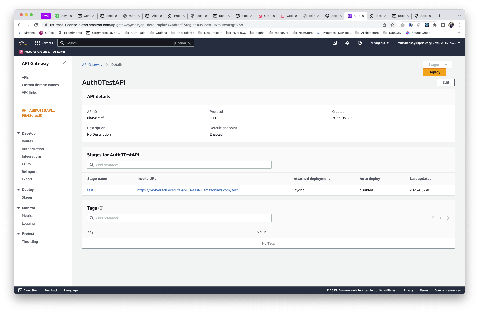Open the account menu for felix.alonso@rapha.cc
This screenshot has height=313, width=479.
coord(429,43)
